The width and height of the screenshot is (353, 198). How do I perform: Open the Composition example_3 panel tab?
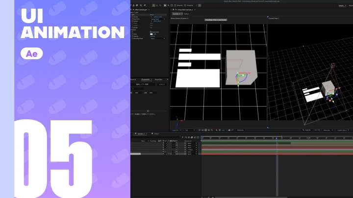(x=185, y=10)
